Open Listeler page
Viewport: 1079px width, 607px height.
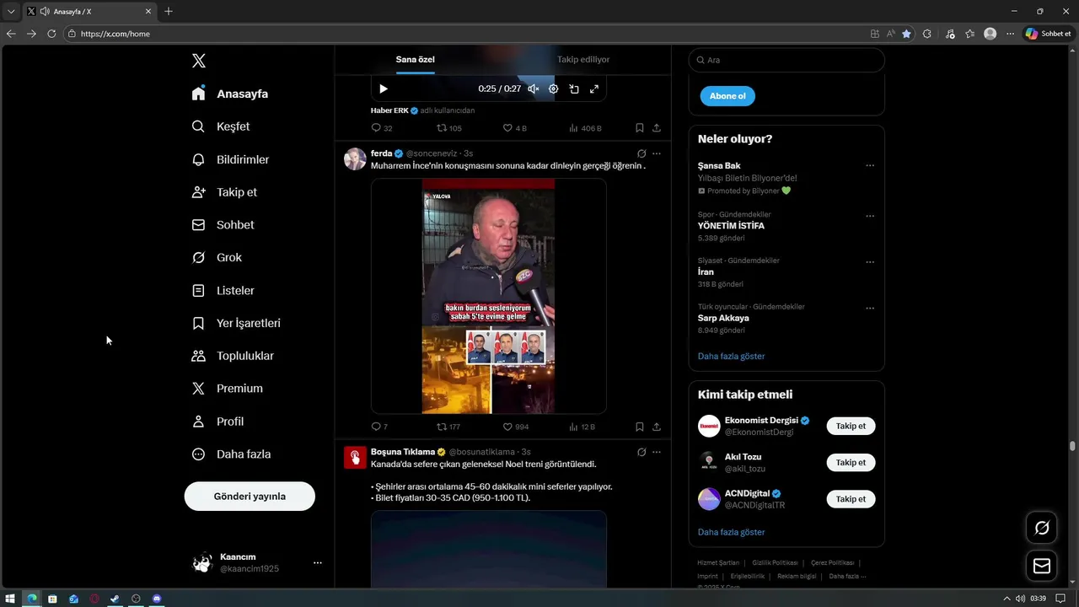point(223,291)
